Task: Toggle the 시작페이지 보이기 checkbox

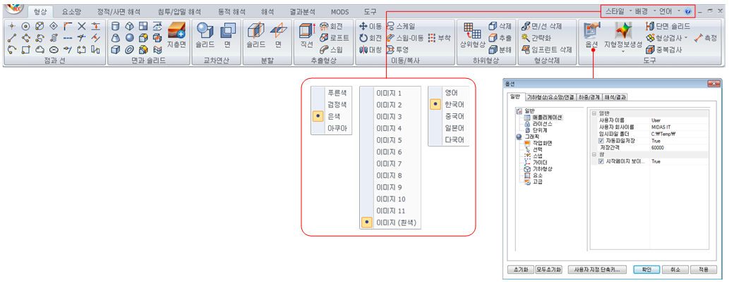Action: (x=601, y=161)
